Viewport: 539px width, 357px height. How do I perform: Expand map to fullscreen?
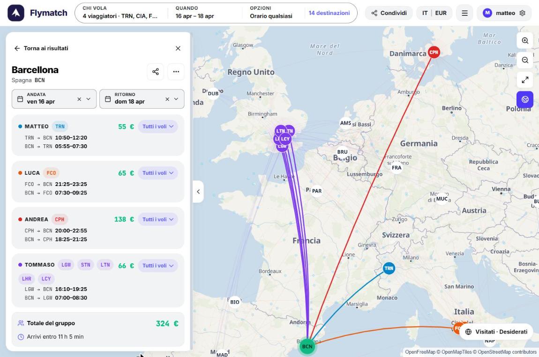click(525, 80)
